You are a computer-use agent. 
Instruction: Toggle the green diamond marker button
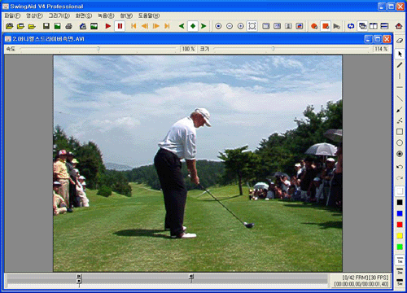click(x=193, y=26)
